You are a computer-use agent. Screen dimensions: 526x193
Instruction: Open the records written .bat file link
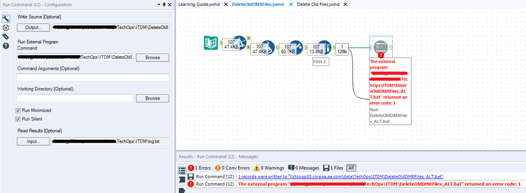pyautogui.click(x=341, y=176)
